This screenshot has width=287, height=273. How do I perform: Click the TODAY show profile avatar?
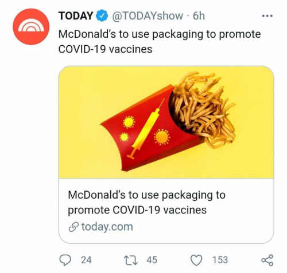pos(31,27)
